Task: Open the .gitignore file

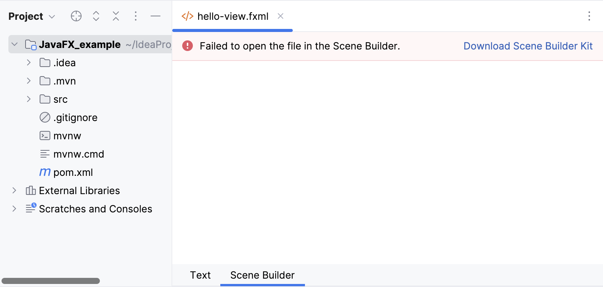Action: coord(75,117)
